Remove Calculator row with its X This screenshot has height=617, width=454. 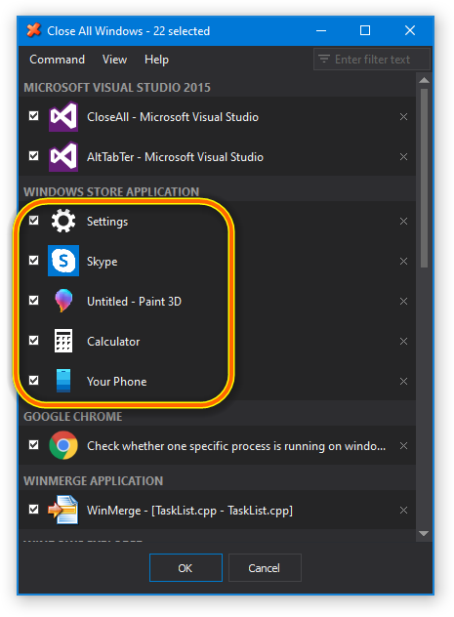[403, 341]
